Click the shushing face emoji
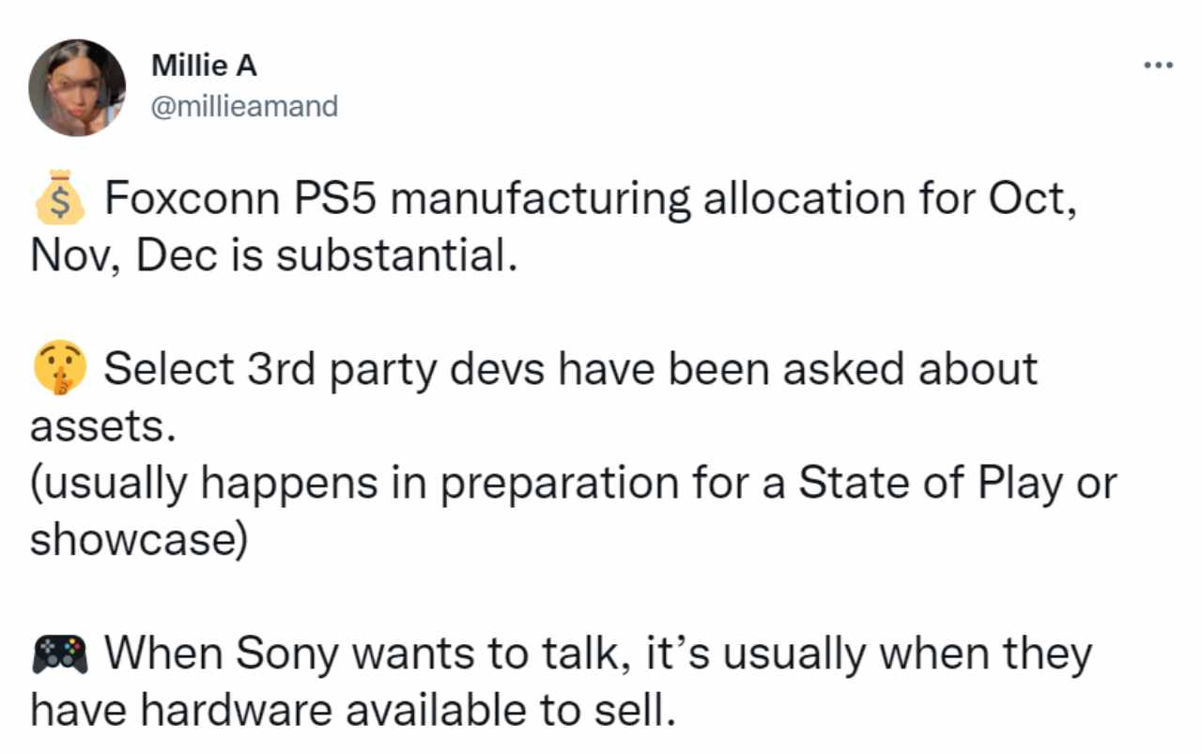This screenshot has height=754, width=1202. pyautogui.click(x=60, y=369)
